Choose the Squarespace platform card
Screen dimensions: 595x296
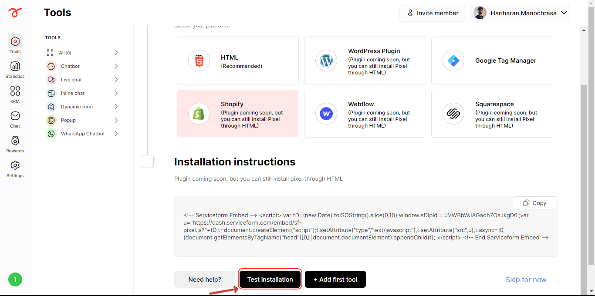point(492,114)
